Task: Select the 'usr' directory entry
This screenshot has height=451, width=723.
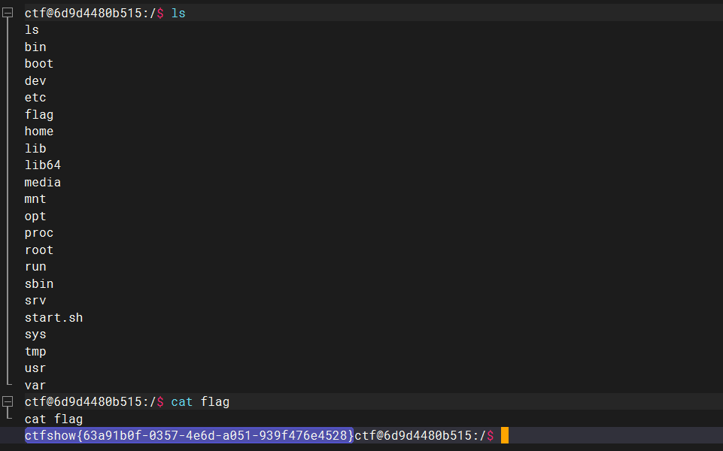Action: pyautogui.click(x=35, y=368)
